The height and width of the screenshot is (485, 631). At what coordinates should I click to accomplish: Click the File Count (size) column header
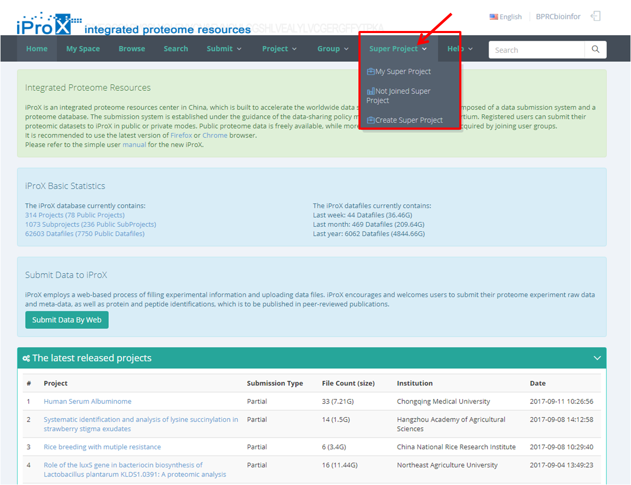[348, 383]
